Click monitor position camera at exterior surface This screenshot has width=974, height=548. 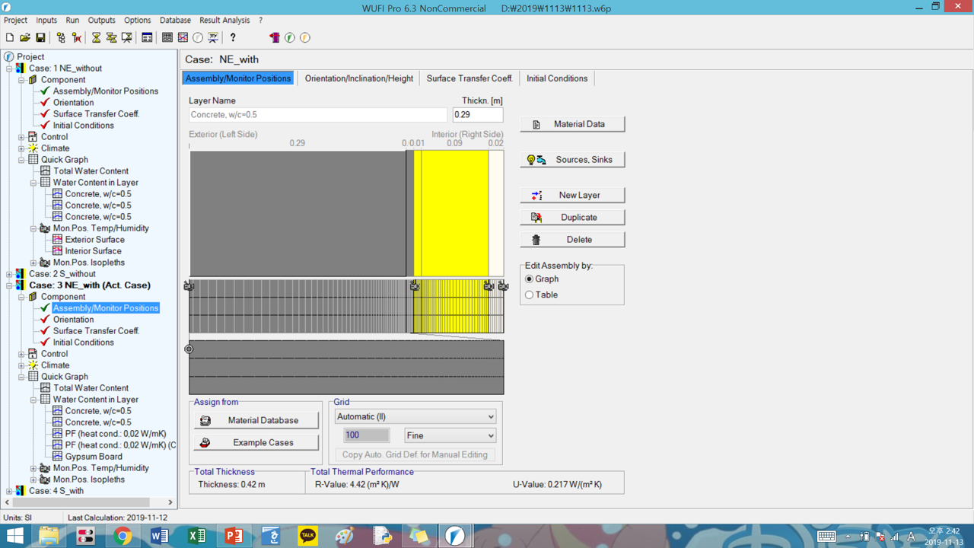189,285
